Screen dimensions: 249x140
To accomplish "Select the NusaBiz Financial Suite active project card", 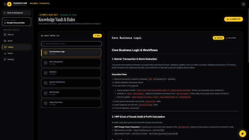I will click(x=16, y=22).
